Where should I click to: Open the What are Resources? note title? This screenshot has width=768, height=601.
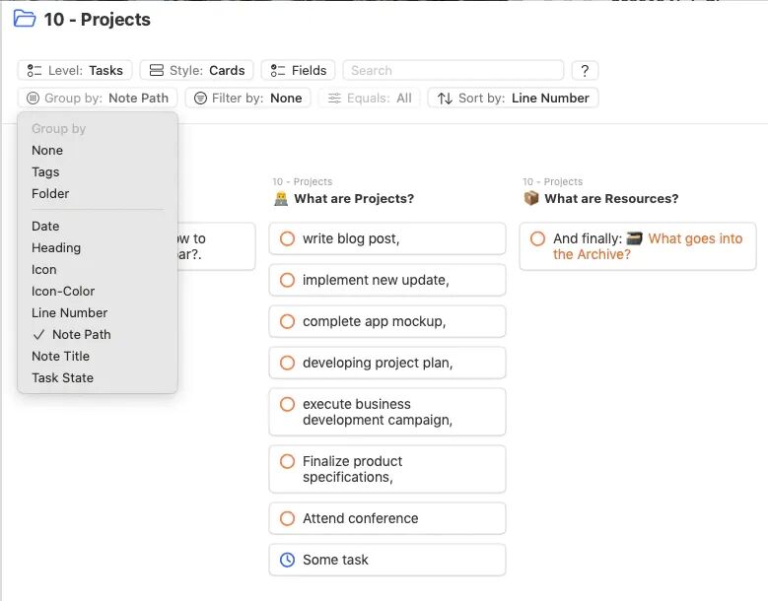(611, 199)
